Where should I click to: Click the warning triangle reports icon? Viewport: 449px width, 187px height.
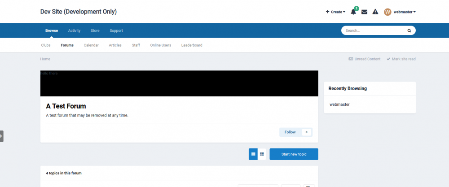coord(375,12)
